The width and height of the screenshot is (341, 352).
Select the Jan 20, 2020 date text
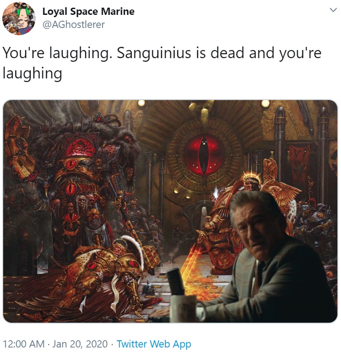tap(80, 344)
